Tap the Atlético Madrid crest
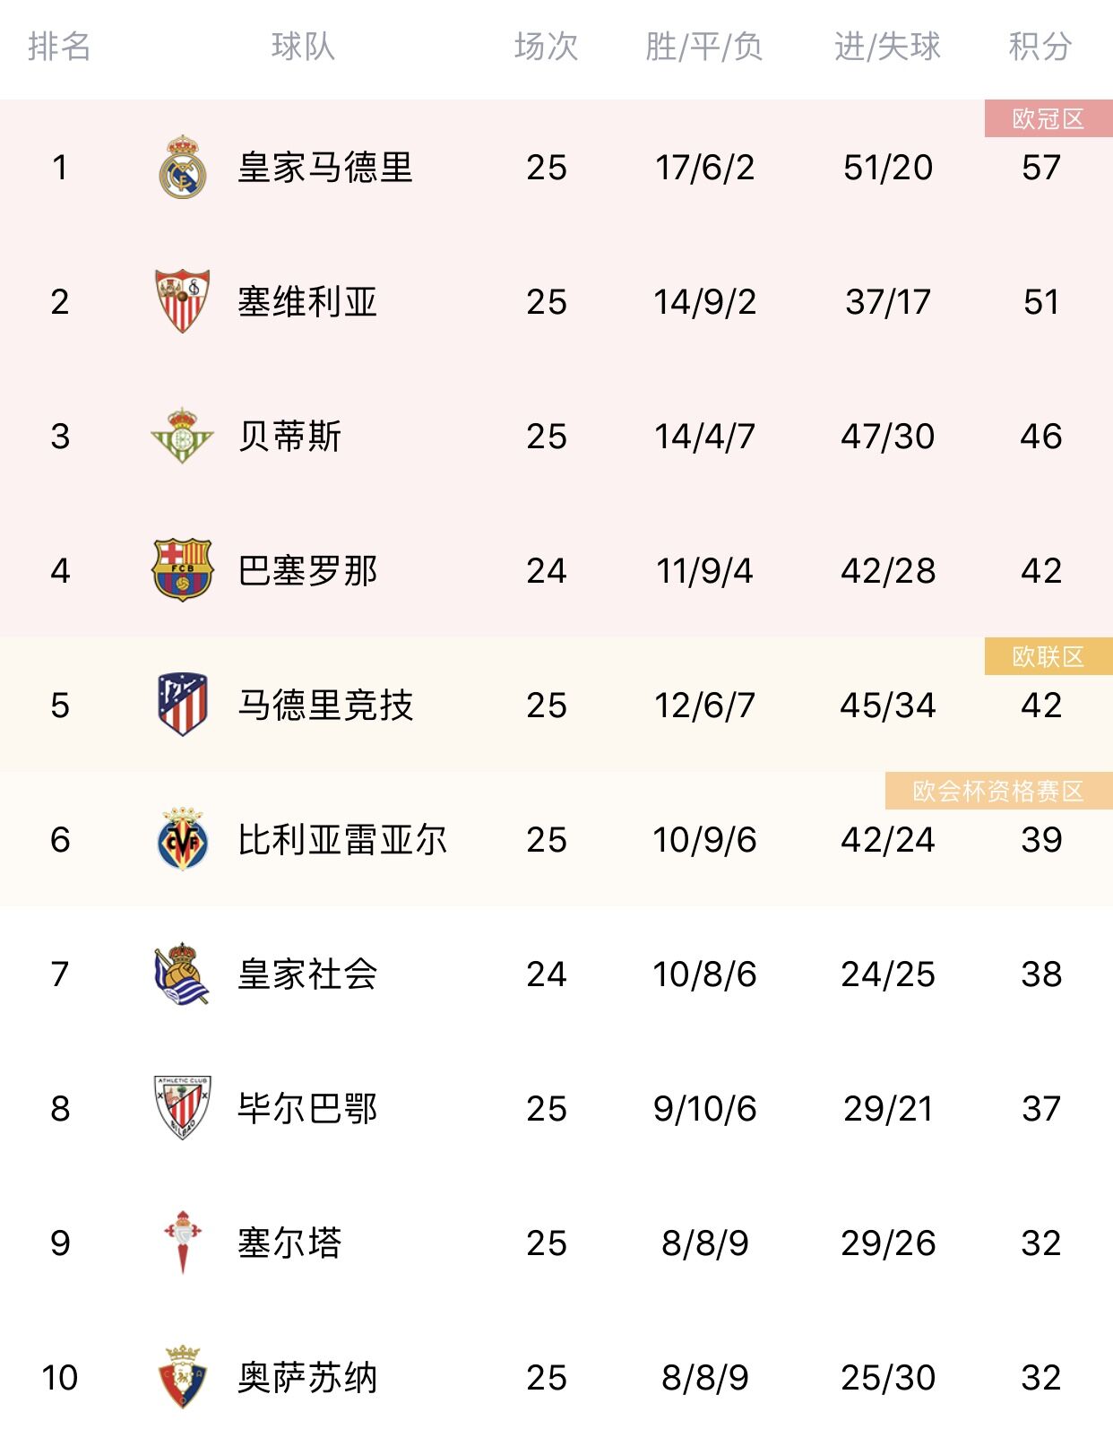The height and width of the screenshot is (1429, 1113). point(183,705)
